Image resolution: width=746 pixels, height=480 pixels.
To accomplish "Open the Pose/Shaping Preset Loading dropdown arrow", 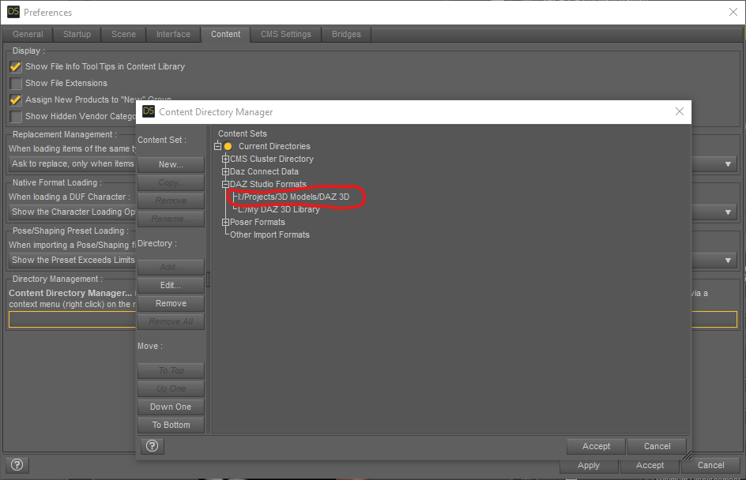I will 728,260.
